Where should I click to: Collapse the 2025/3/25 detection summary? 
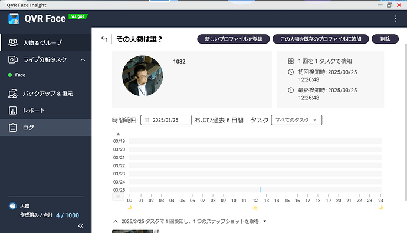point(115,221)
